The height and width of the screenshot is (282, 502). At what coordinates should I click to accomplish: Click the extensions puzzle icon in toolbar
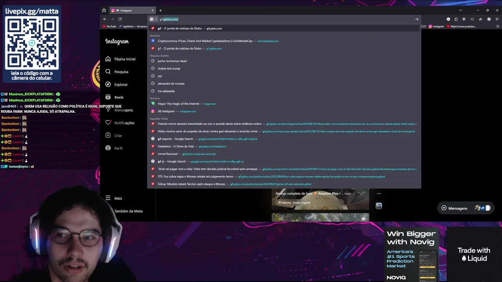(456, 19)
